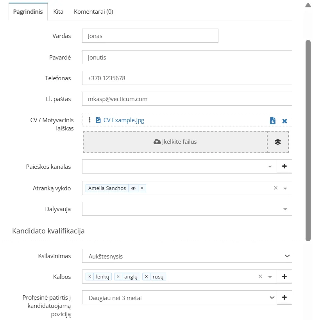Image resolution: width=313 pixels, height=320 pixels.
Task: Toggle eye icon on Amelia Sanchos tag
Action: point(133,188)
